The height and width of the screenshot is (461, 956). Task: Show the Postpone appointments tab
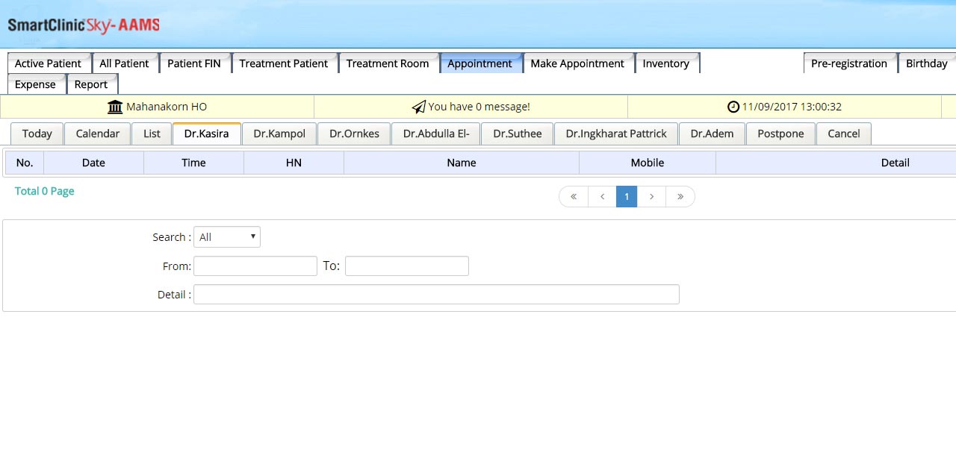(780, 134)
